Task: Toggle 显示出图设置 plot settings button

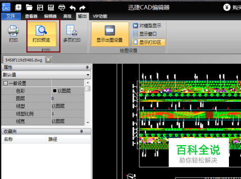Action: (110, 34)
